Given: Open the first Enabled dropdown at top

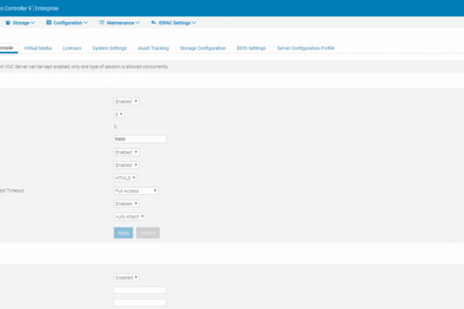Looking at the screenshot, I should pyautogui.click(x=126, y=101).
